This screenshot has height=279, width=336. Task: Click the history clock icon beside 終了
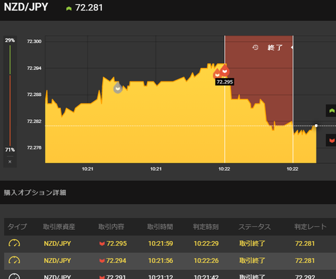coord(255,48)
